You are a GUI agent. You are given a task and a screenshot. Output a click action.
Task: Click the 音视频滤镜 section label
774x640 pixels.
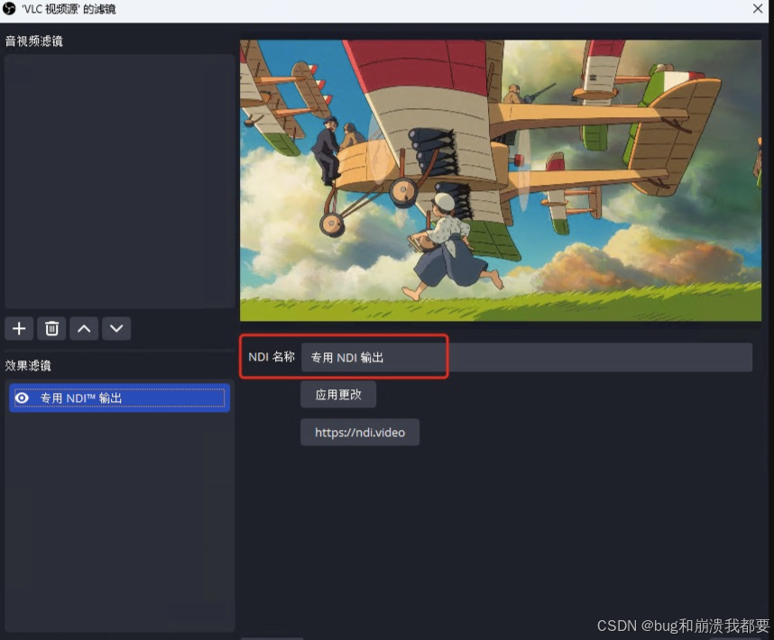tap(34, 41)
